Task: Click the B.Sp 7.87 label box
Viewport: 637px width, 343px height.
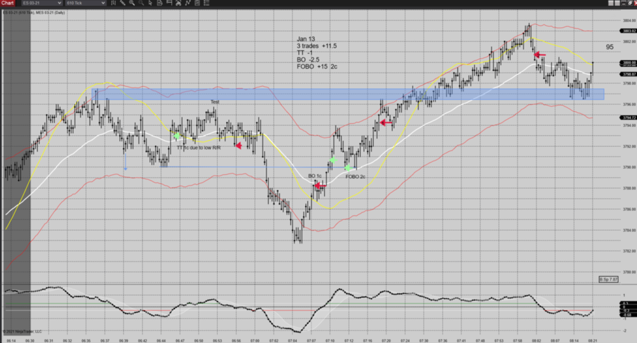Action: pyautogui.click(x=609, y=280)
